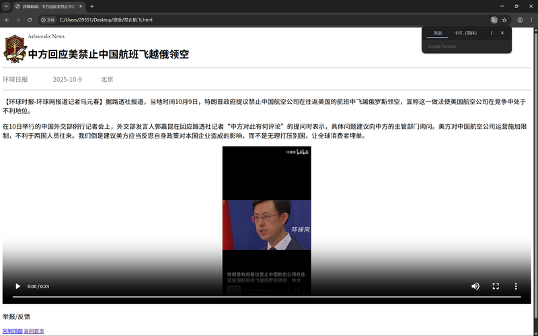
Task: Restore the Chrome window size
Action: click(x=516, y=6)
